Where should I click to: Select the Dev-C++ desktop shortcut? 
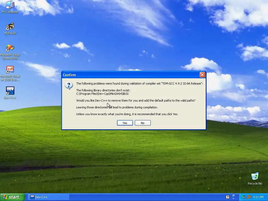[x=10, y=93]
